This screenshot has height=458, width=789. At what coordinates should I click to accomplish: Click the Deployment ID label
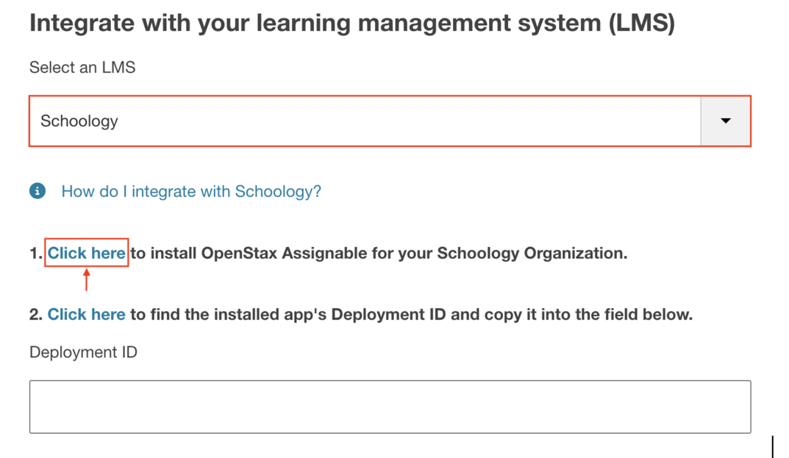(82, 351)
